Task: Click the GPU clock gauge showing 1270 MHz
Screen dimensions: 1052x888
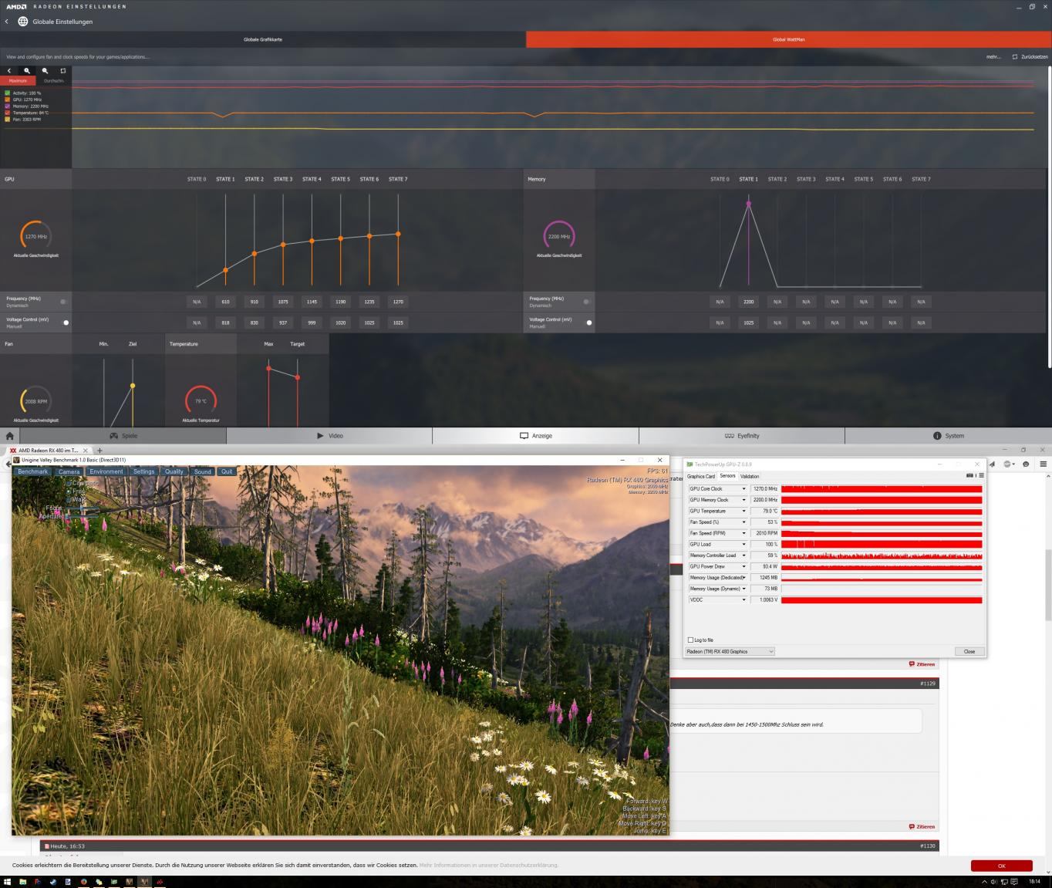Action: pyautogui.click(x=35, y=236)
